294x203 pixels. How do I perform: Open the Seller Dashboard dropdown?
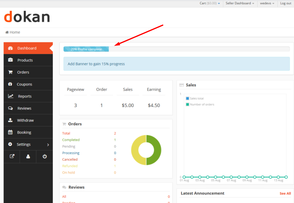coord(240,3)
